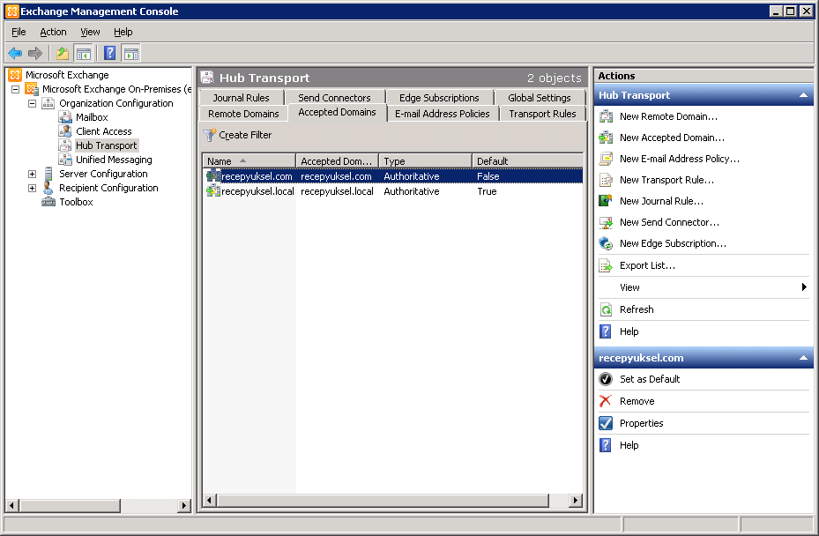Screen dimensions: 819x536
Task: Open the Help menu in menu bar
Action: [x=123, y=32]
